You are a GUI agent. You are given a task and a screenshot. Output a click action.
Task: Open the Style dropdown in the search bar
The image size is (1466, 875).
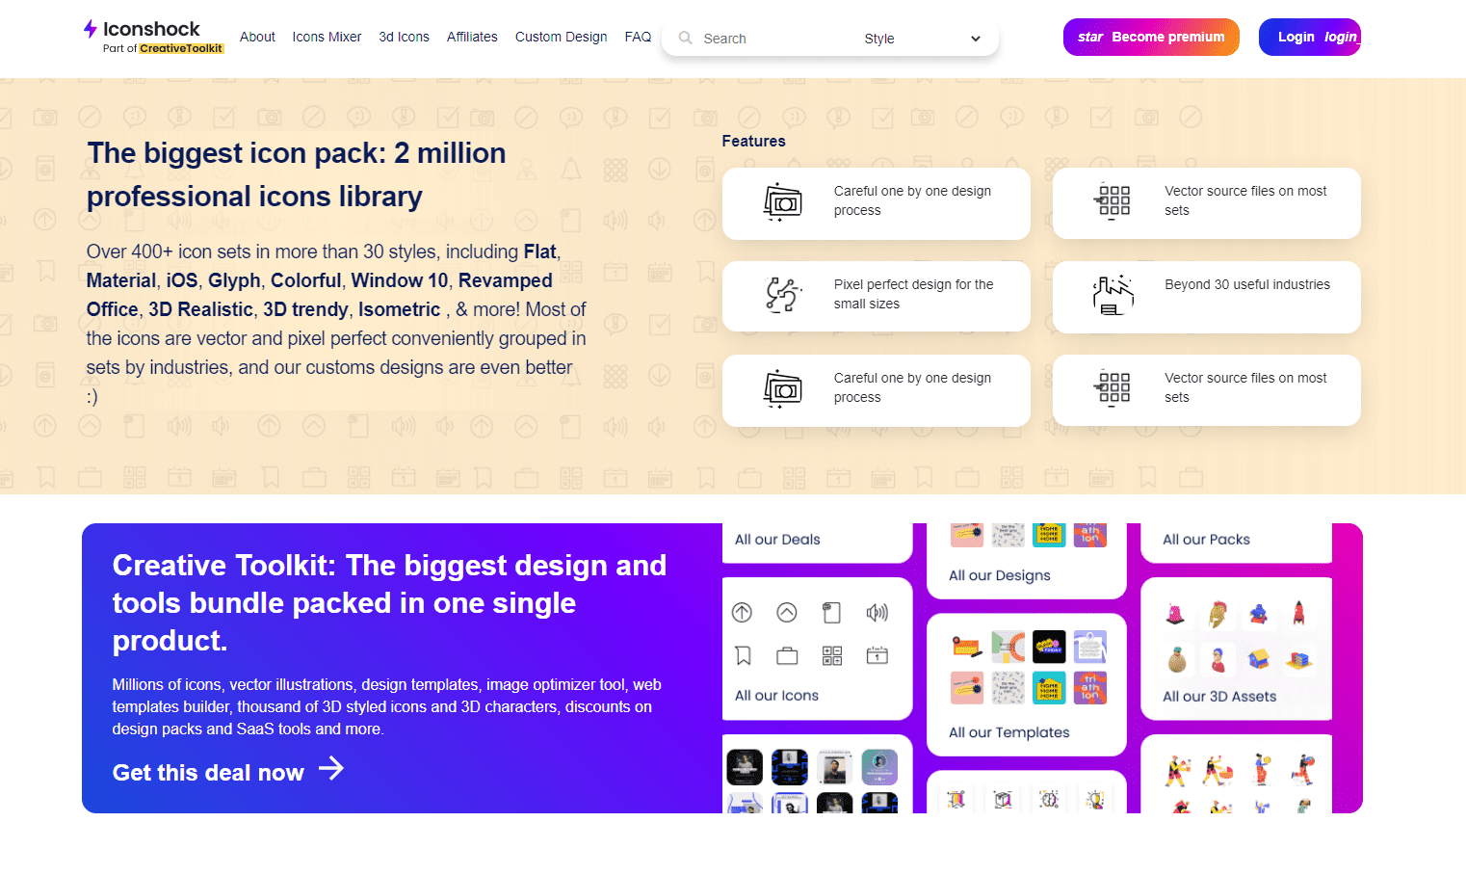point(923,39)
